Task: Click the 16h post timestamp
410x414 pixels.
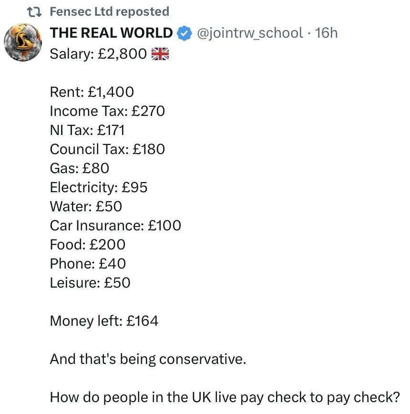Action: pyautogui.click(x=327, y=33)
